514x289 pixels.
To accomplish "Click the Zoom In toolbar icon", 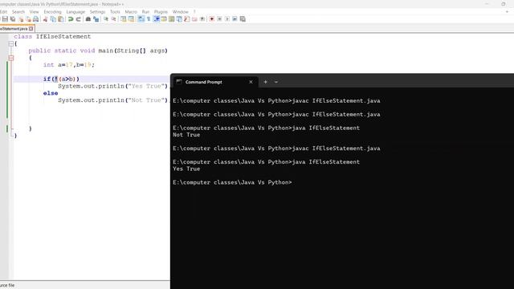I will pyautogui.click(x=106, y=19).
